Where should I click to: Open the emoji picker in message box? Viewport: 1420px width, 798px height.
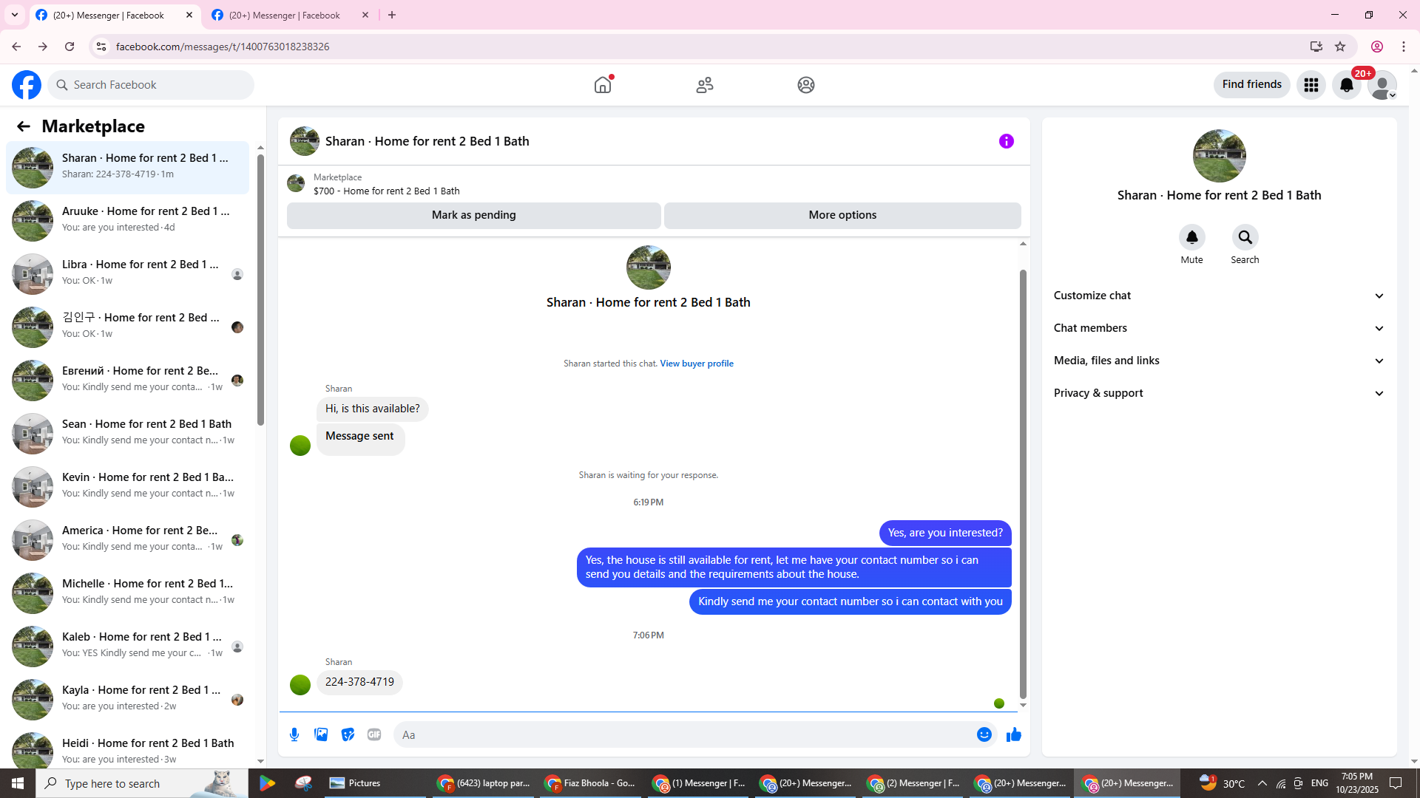(984, 734)
